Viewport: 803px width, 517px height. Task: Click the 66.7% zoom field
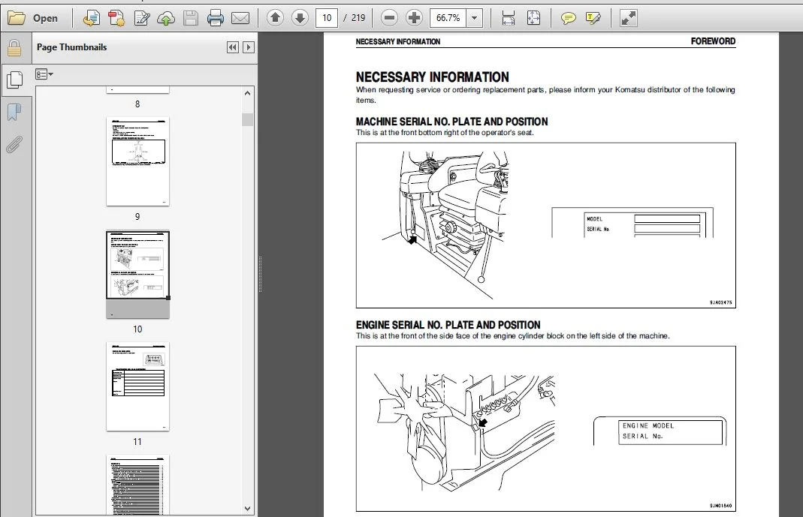[x=448, y=18]
